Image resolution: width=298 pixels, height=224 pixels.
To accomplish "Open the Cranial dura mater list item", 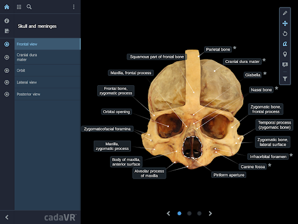I will click(48, 57).
